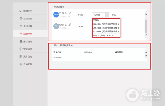
Task: Click the online devices list scroll-down arrow
Action: [x=146, y=35]
